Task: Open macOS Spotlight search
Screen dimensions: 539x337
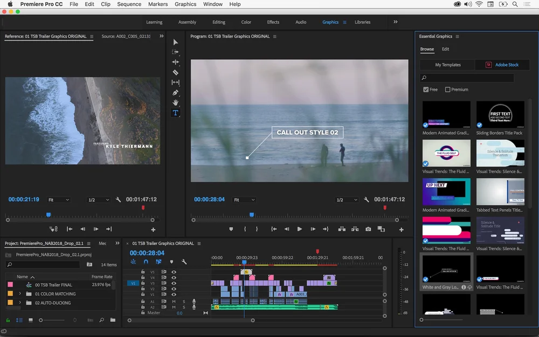Action: (515, 4)
